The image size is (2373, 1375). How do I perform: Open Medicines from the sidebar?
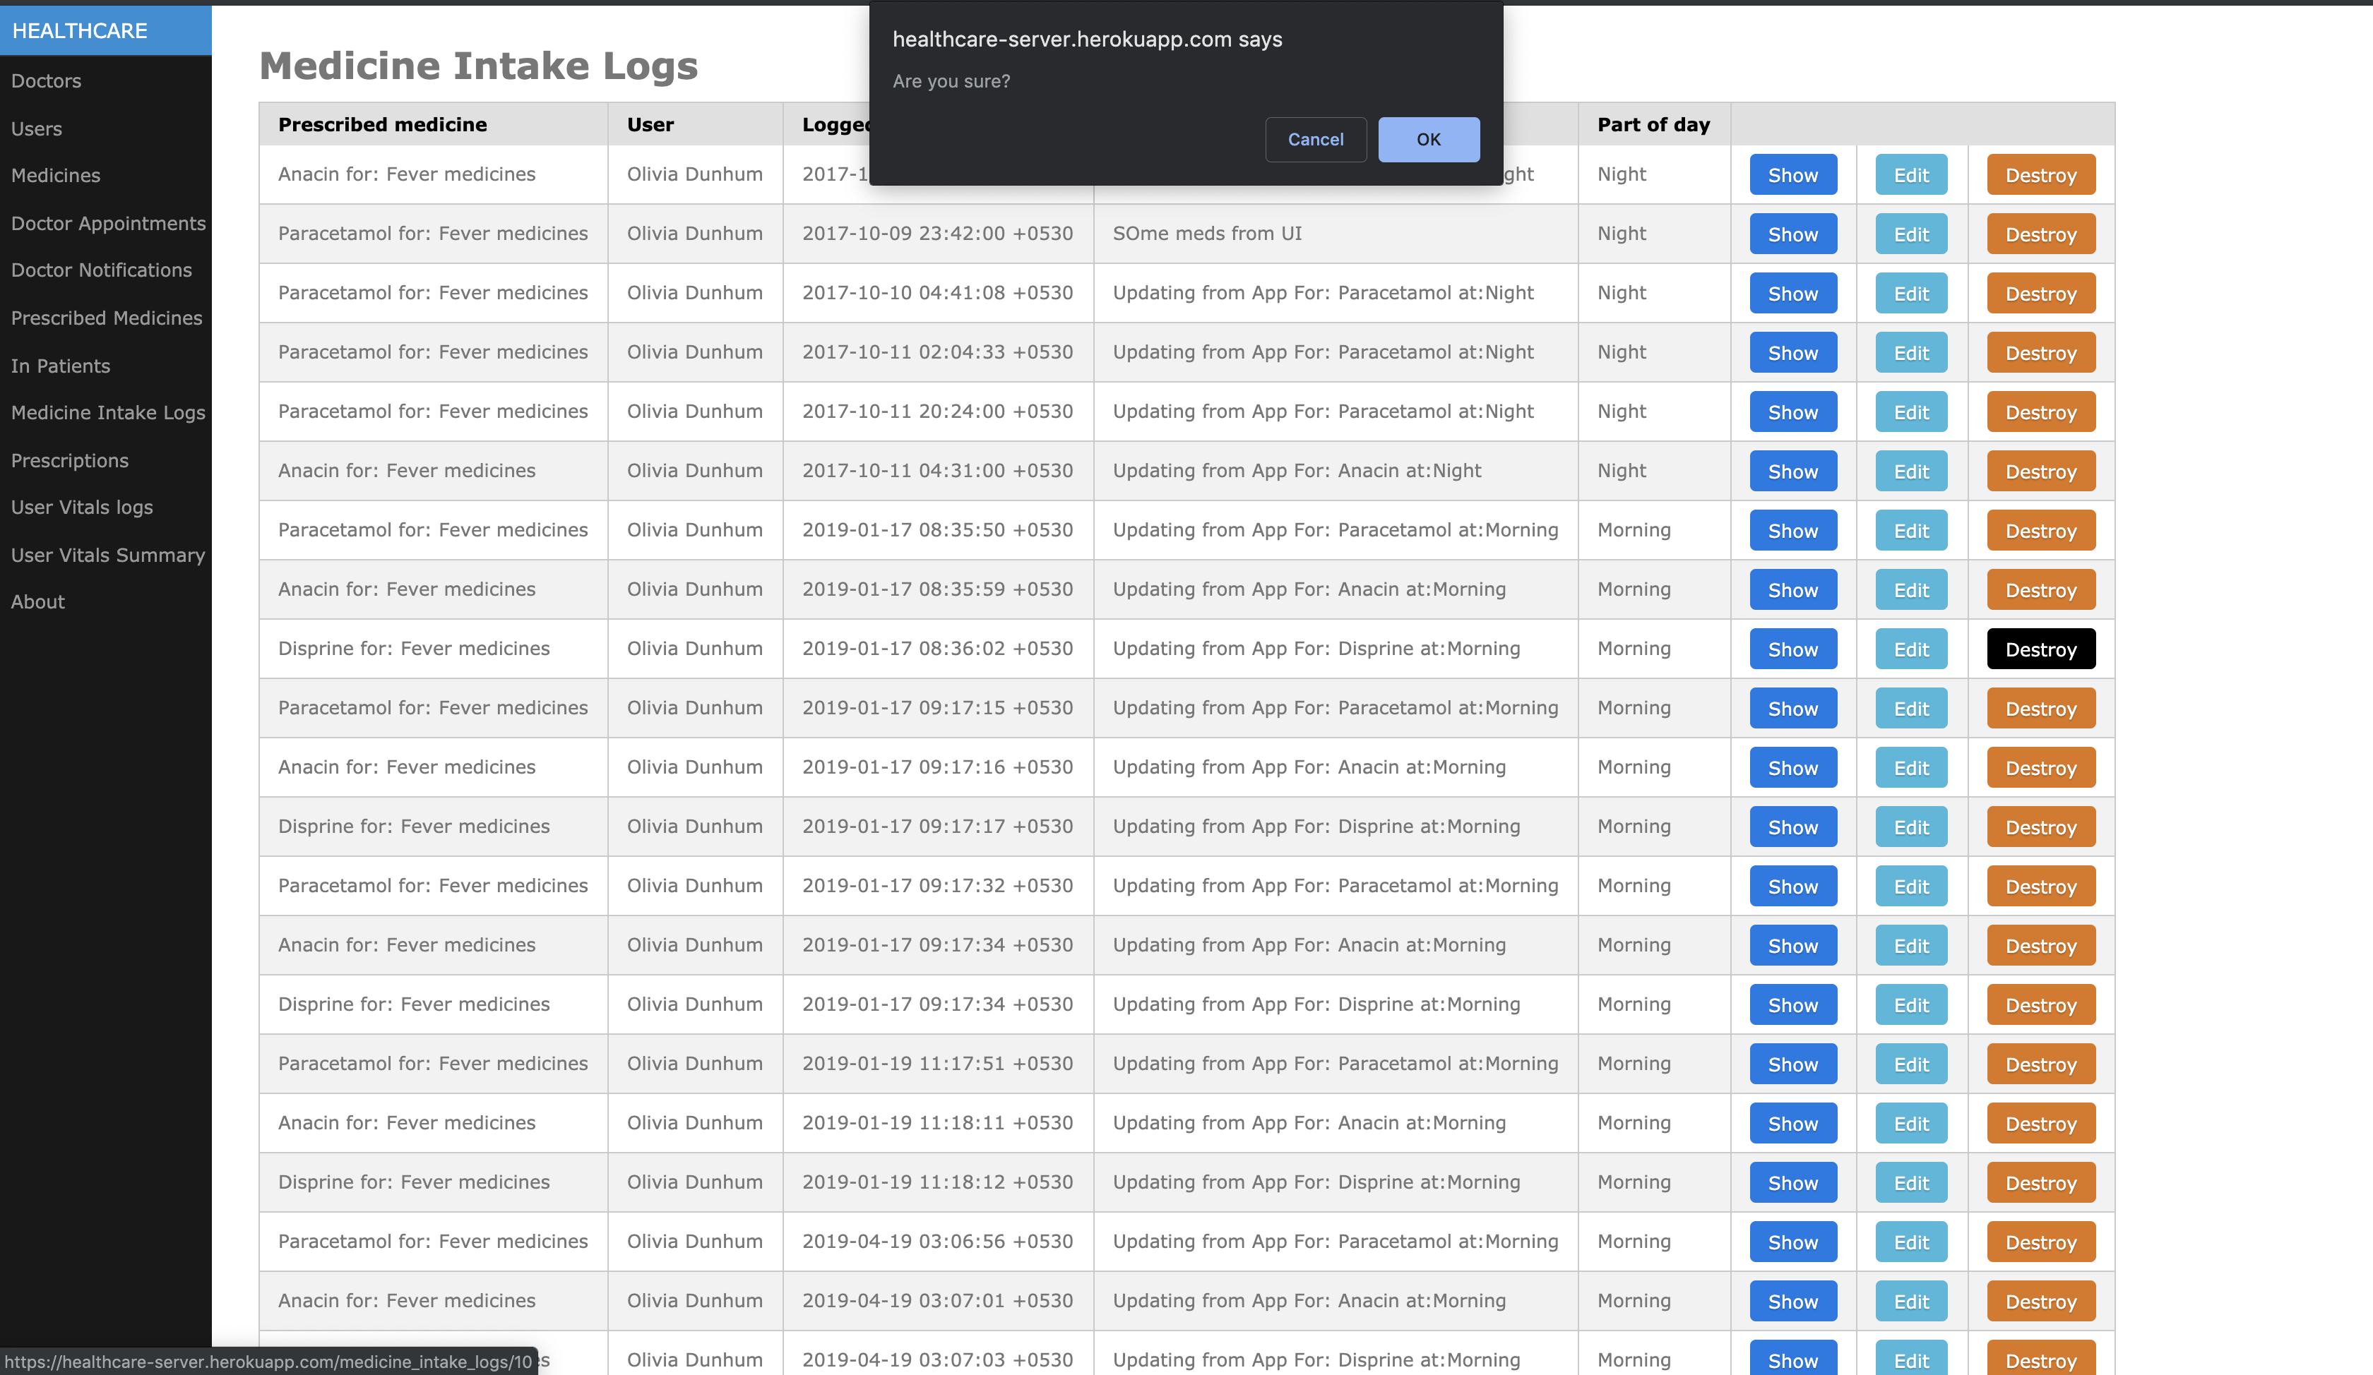(x=56, y=175)
